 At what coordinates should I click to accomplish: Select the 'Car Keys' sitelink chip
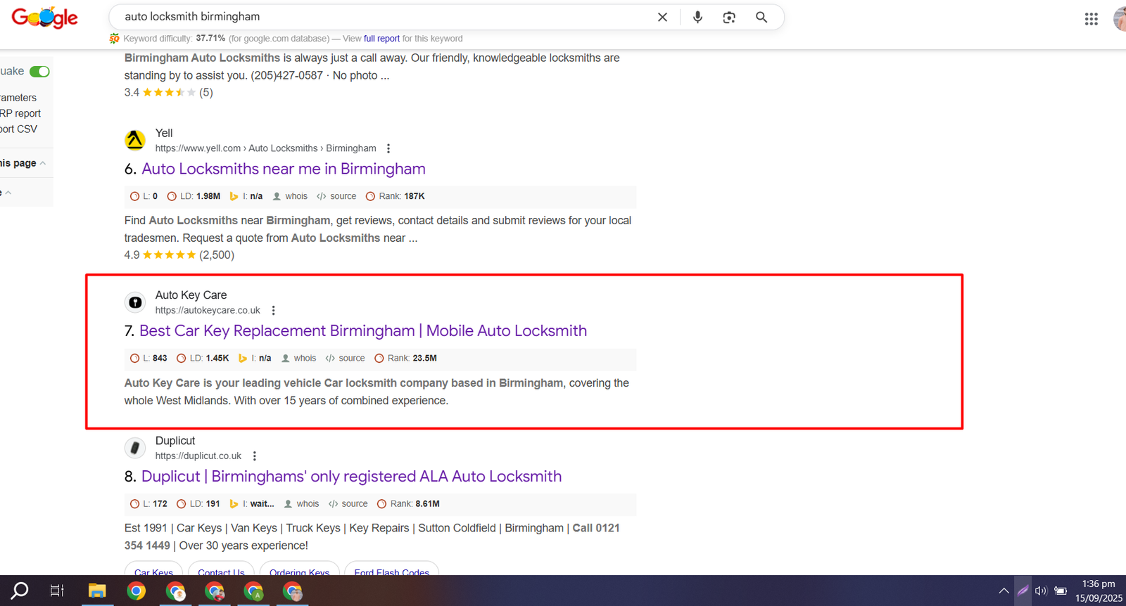click(153, 572)
